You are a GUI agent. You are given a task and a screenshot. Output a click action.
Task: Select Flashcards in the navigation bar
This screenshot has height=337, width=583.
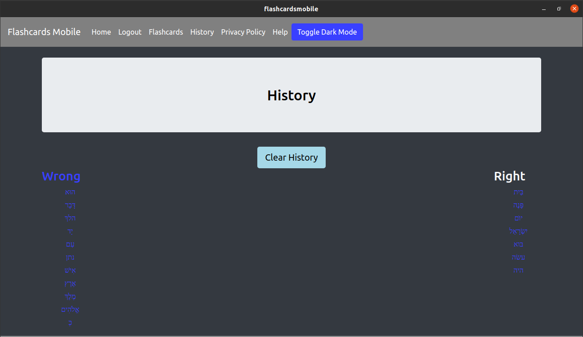pos(166,32)
